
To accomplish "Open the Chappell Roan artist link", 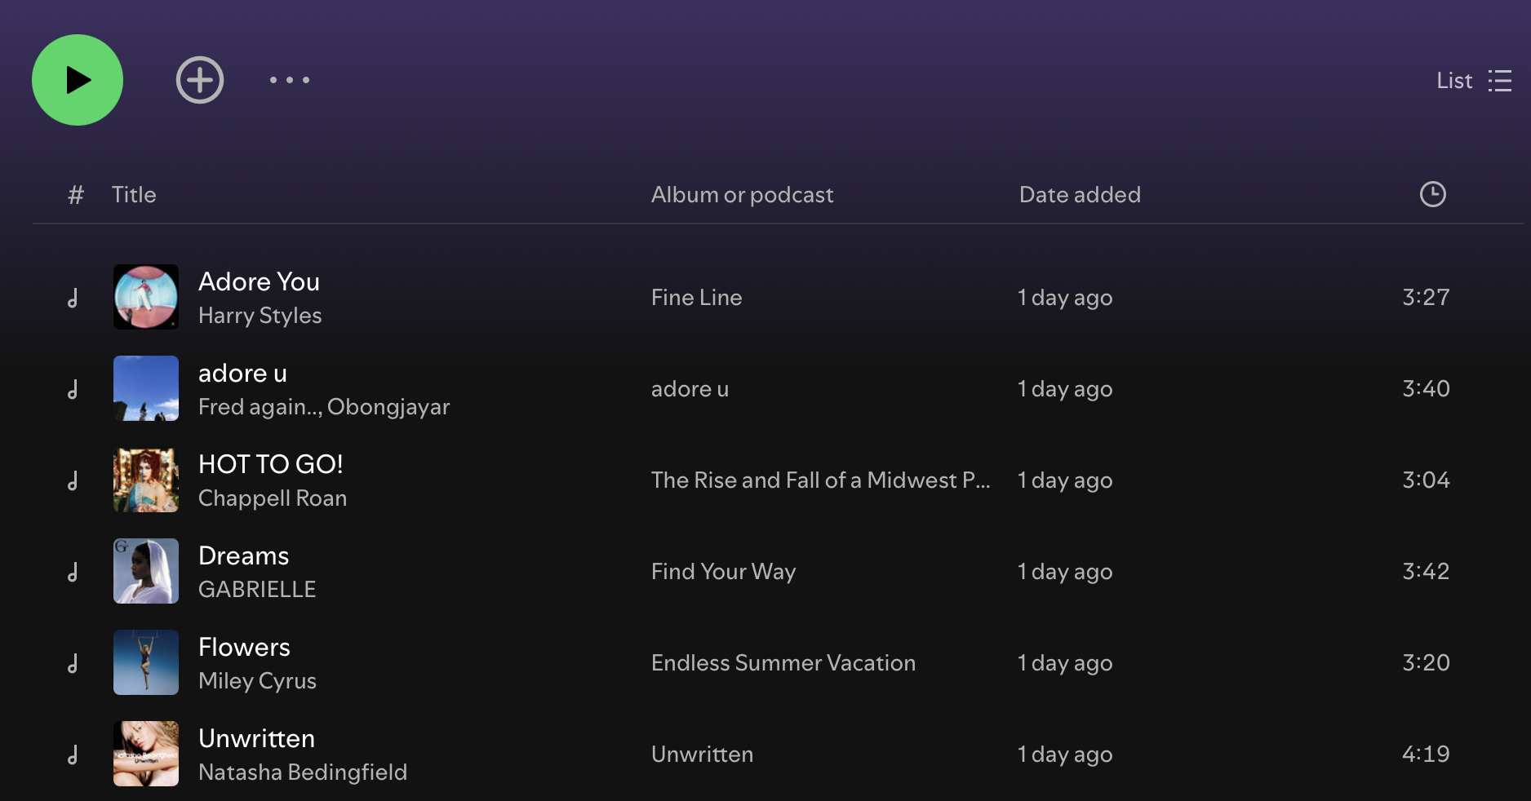I will tap(273, 498).
